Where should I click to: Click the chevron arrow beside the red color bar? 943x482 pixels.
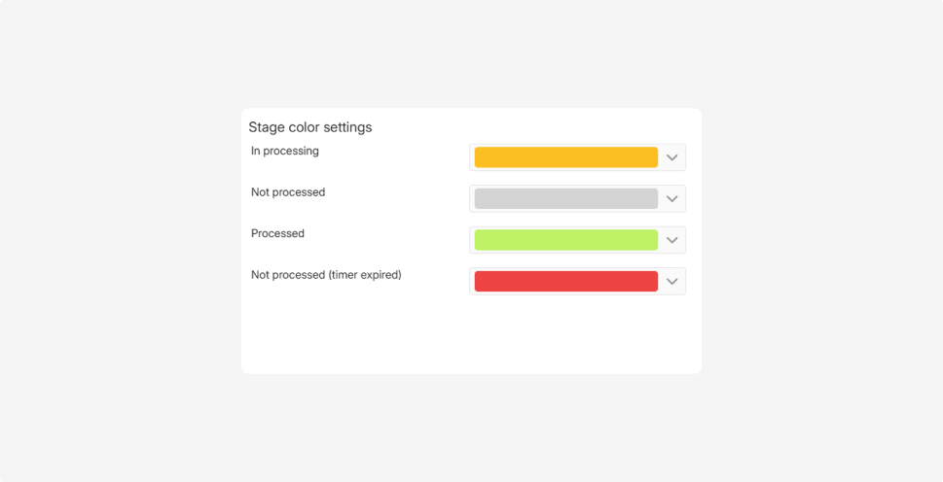point(671,282)
